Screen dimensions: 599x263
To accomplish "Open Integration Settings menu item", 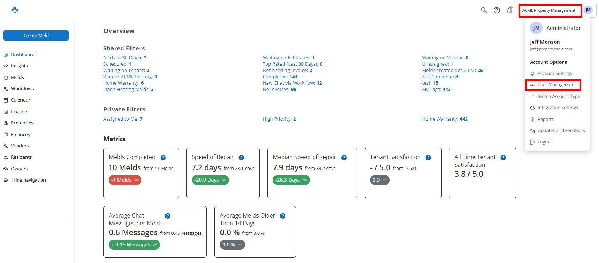I will 557,108.
